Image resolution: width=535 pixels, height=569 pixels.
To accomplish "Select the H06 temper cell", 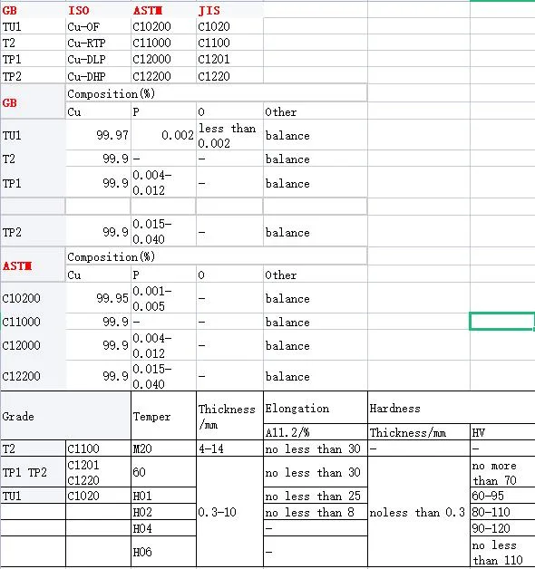I will (163, 552).
